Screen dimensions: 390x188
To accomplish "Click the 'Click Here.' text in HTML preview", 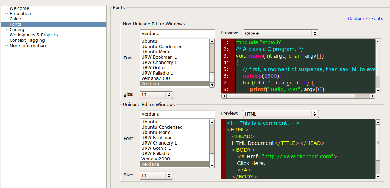I will point(251,163).
